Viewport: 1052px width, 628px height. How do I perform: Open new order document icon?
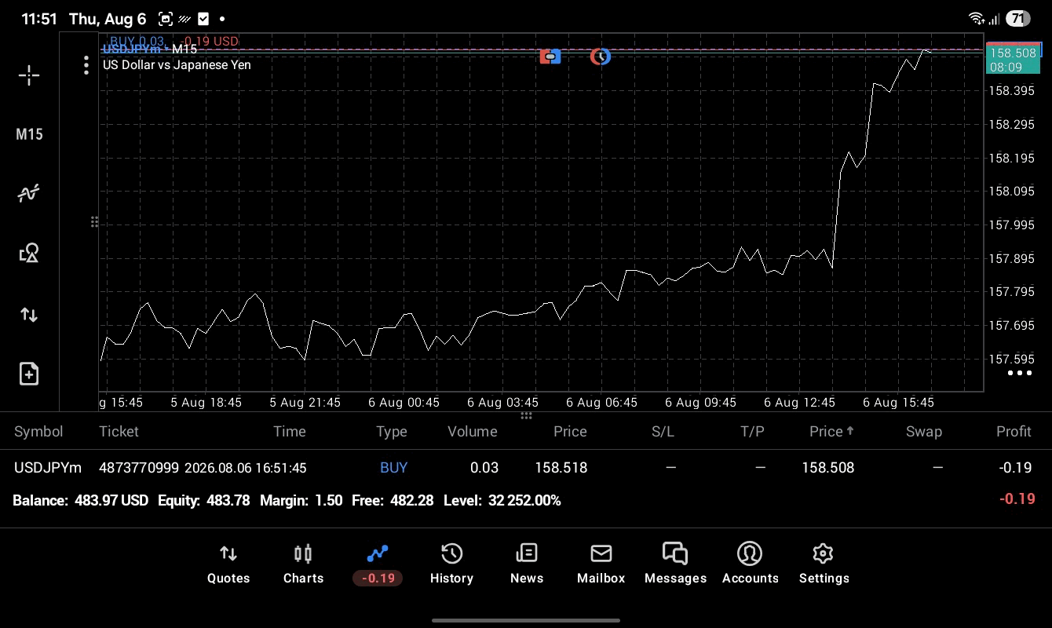pos(29,374)
